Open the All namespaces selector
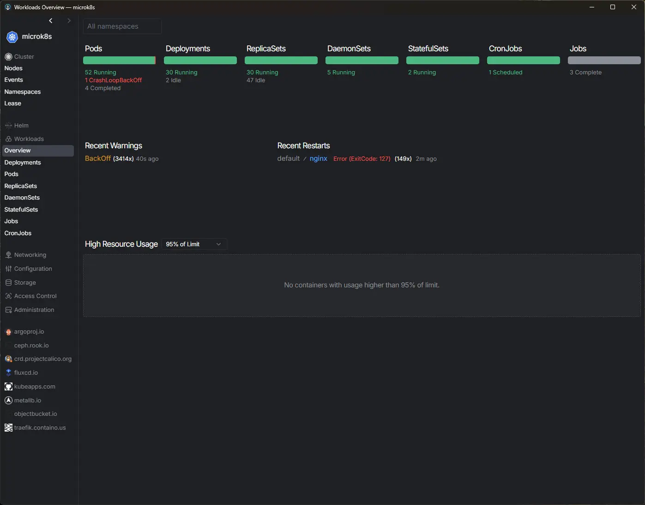Viewport: 645px width, 505px height. click(122, 26)
